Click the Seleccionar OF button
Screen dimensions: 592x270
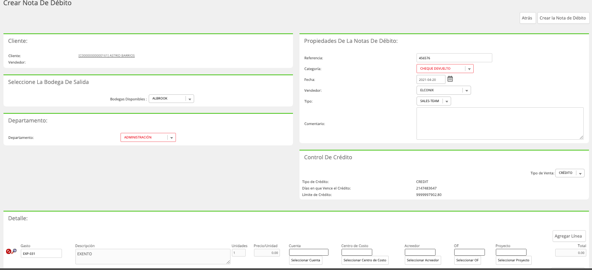pos(468,260)
